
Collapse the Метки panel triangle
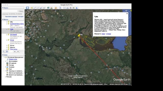point(3,19)
